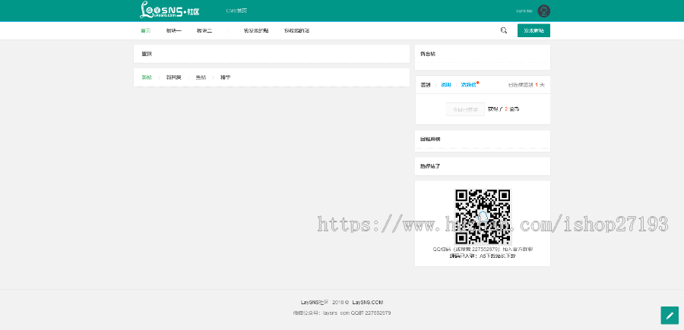Go to 我发表的贴 page
684x330 pixels.
256,30
